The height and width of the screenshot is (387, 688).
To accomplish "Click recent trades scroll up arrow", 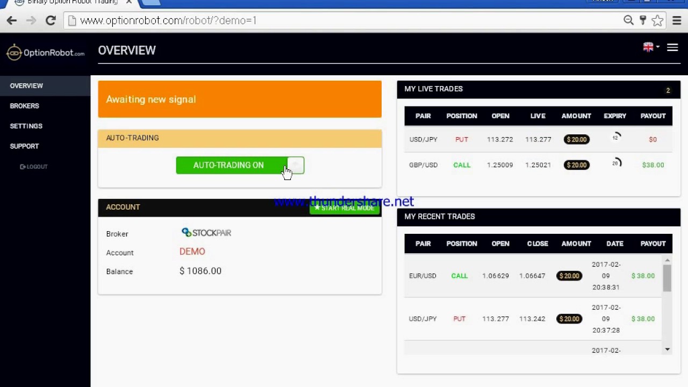I will tap(667, 261).
